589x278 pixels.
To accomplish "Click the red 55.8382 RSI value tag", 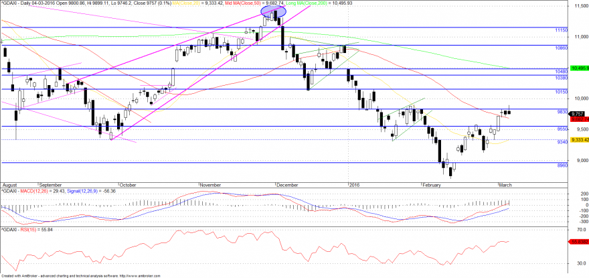I will click(x=579, y=242).
